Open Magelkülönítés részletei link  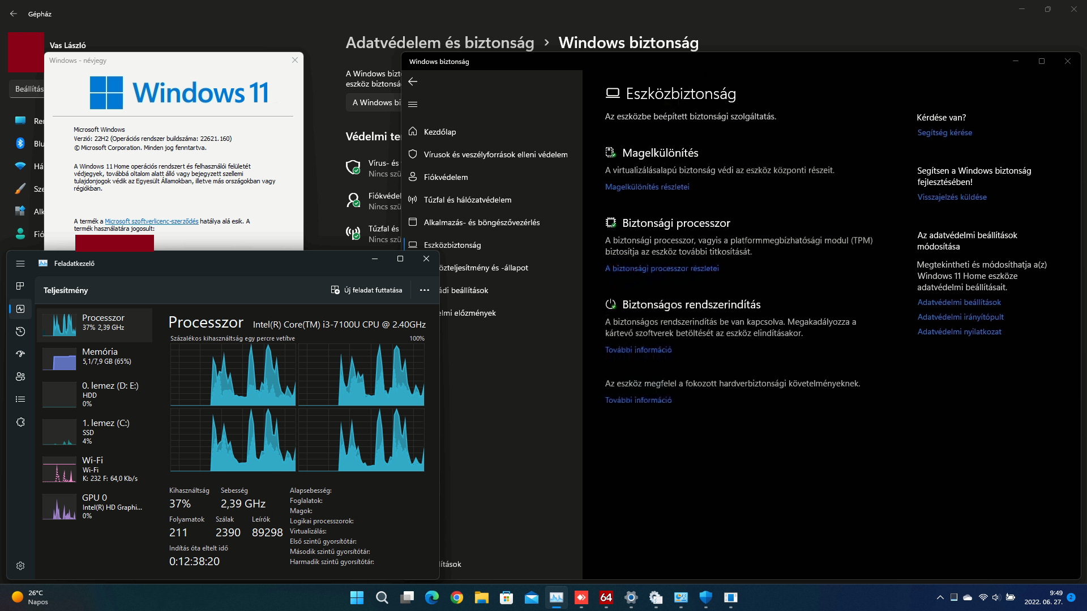[x=647, y=187]
